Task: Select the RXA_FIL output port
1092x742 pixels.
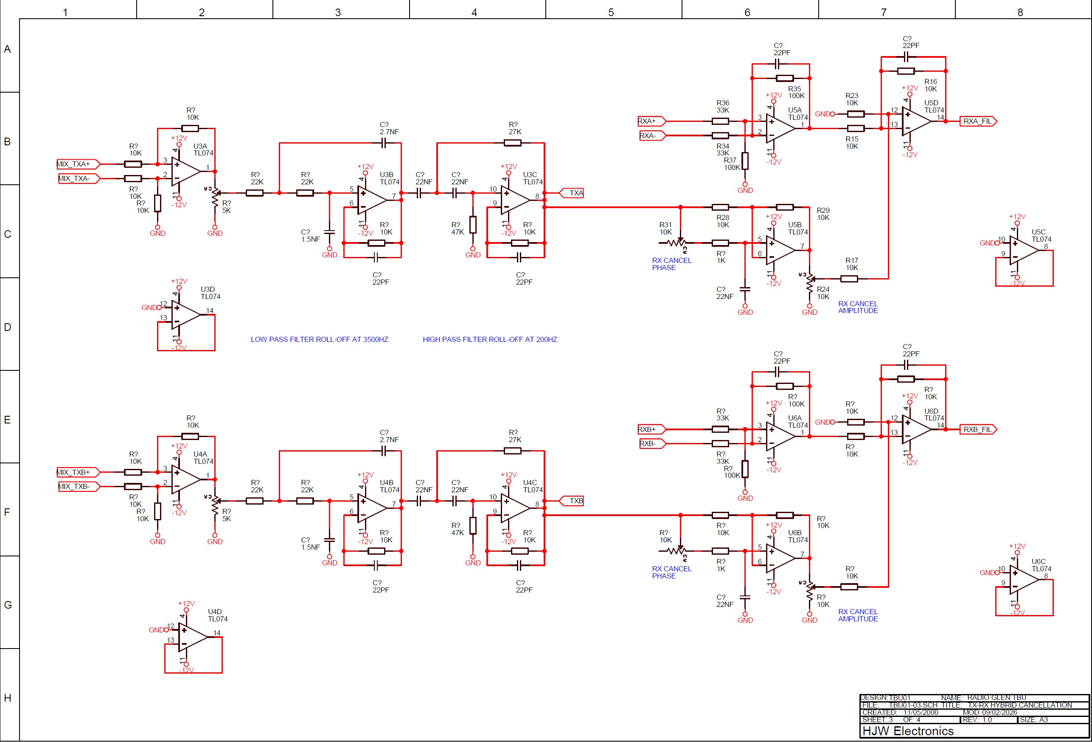Action: coord(977,121)
